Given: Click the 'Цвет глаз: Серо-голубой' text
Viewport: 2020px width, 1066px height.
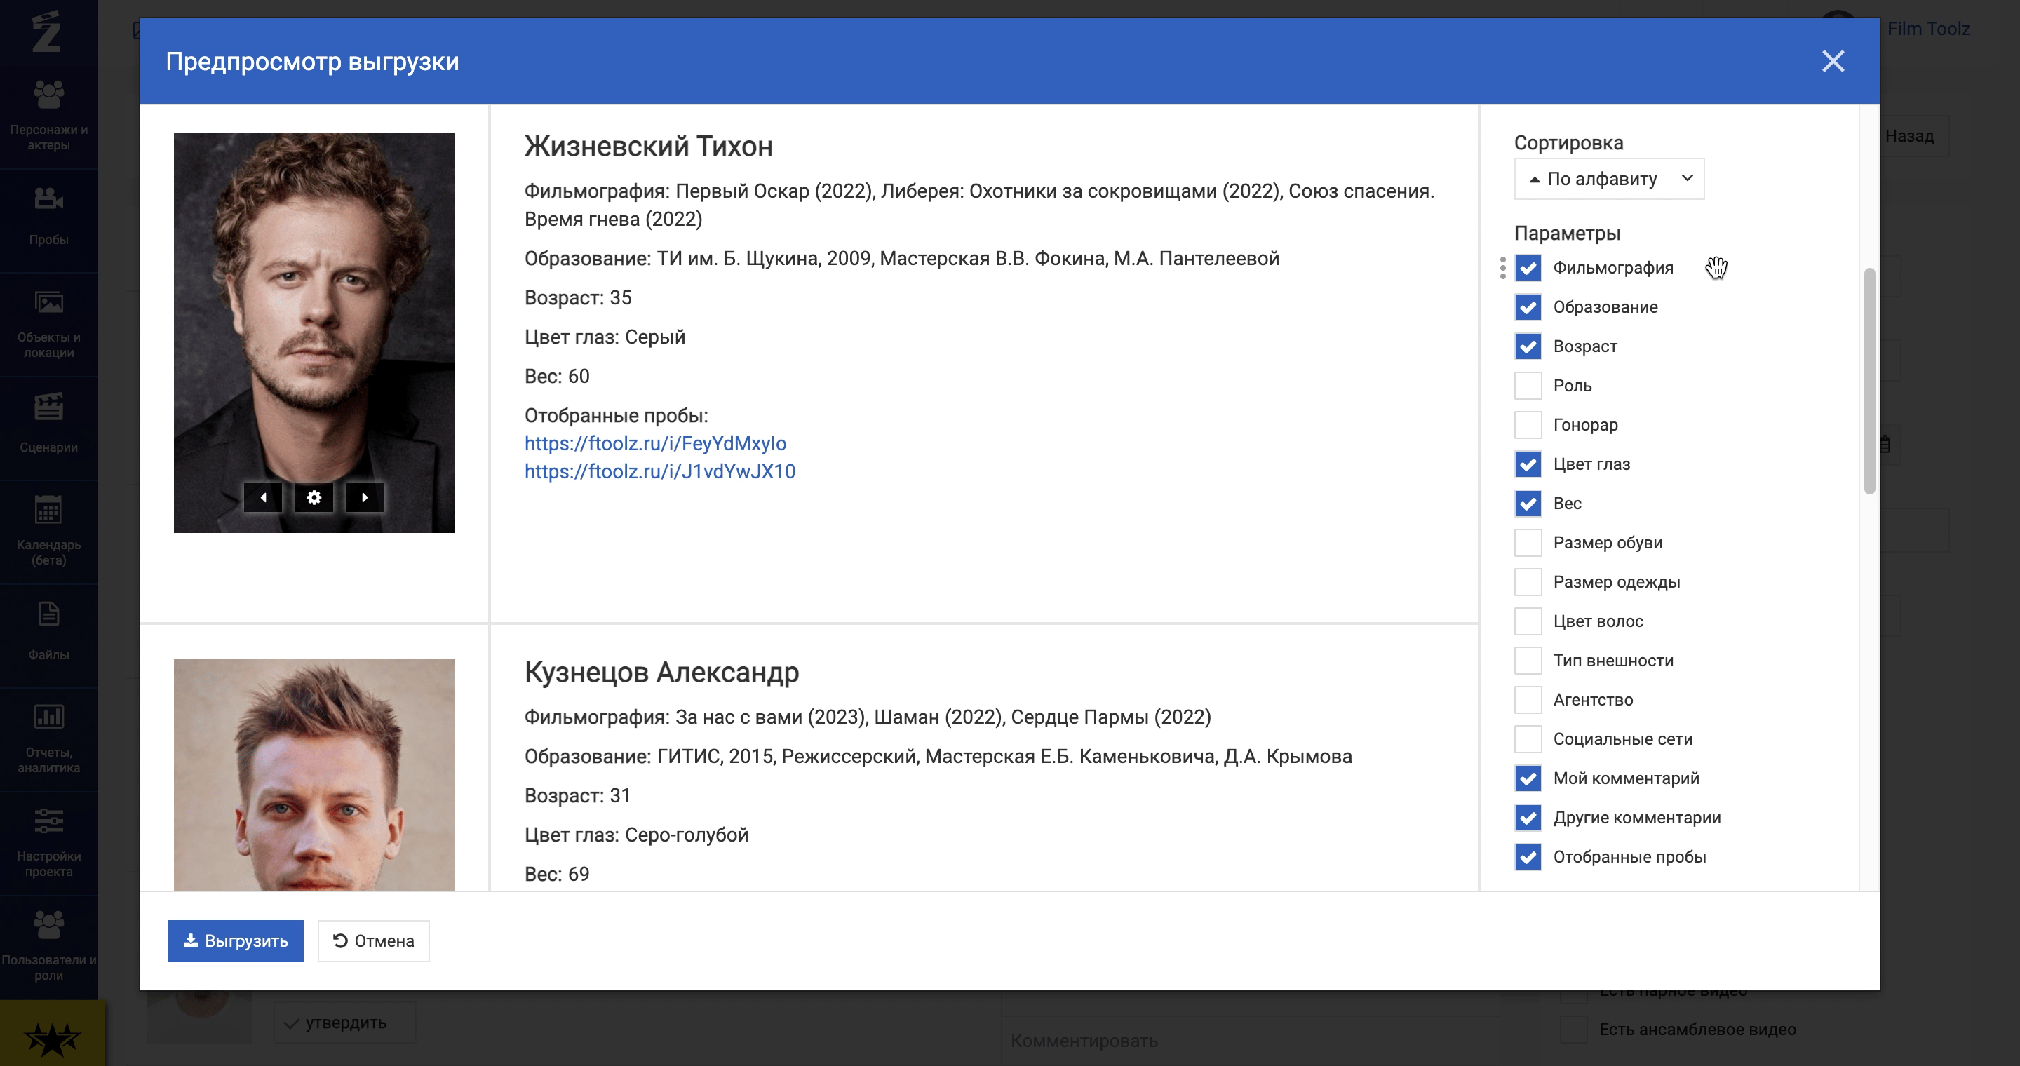Looking at the screenshot, I should click(636, 835).
